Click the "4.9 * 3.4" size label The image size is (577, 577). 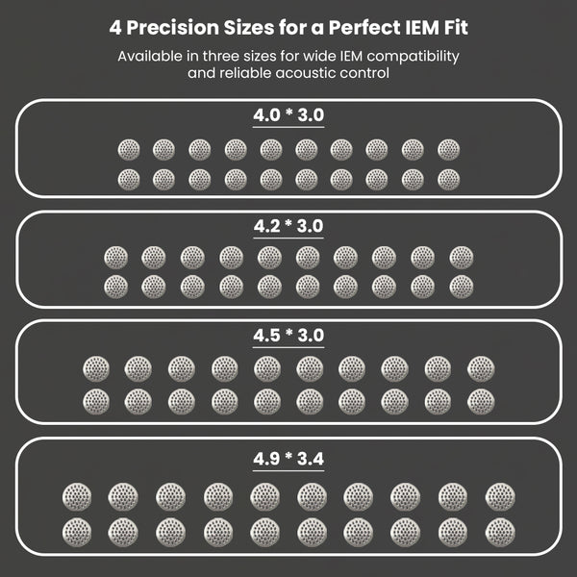coord(288,458)
